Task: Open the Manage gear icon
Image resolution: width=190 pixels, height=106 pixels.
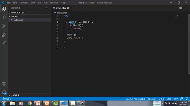Action: coord(4,92)
